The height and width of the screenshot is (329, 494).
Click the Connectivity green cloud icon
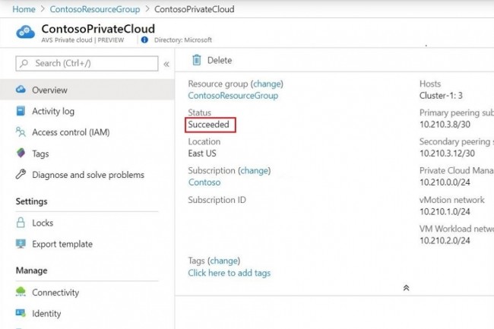(21, 292)
